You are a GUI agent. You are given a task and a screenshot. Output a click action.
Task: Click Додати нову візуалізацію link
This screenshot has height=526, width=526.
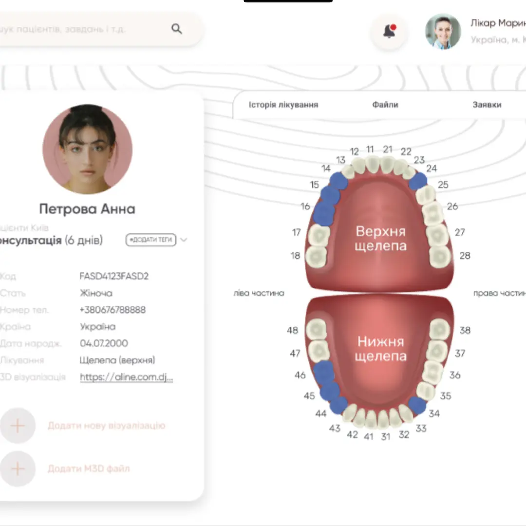106,426
